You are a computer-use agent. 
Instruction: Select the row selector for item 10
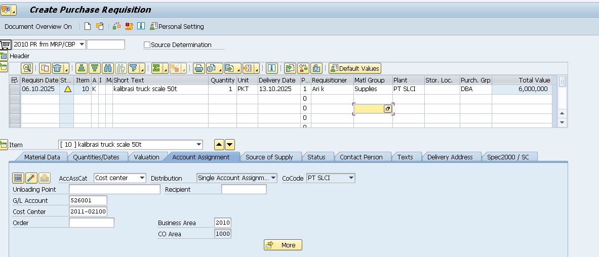click(x=15, y=89)
